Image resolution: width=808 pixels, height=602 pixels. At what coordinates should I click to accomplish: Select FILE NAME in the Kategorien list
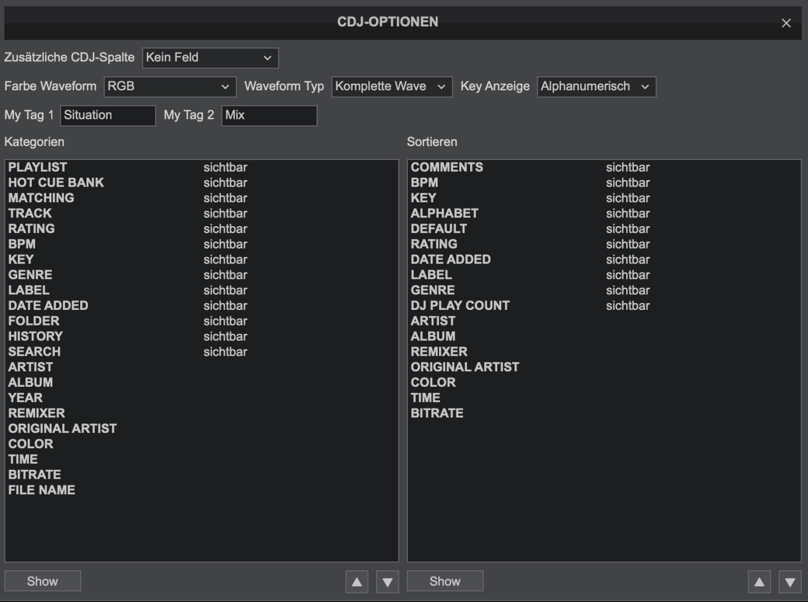[x=42, y=490]
